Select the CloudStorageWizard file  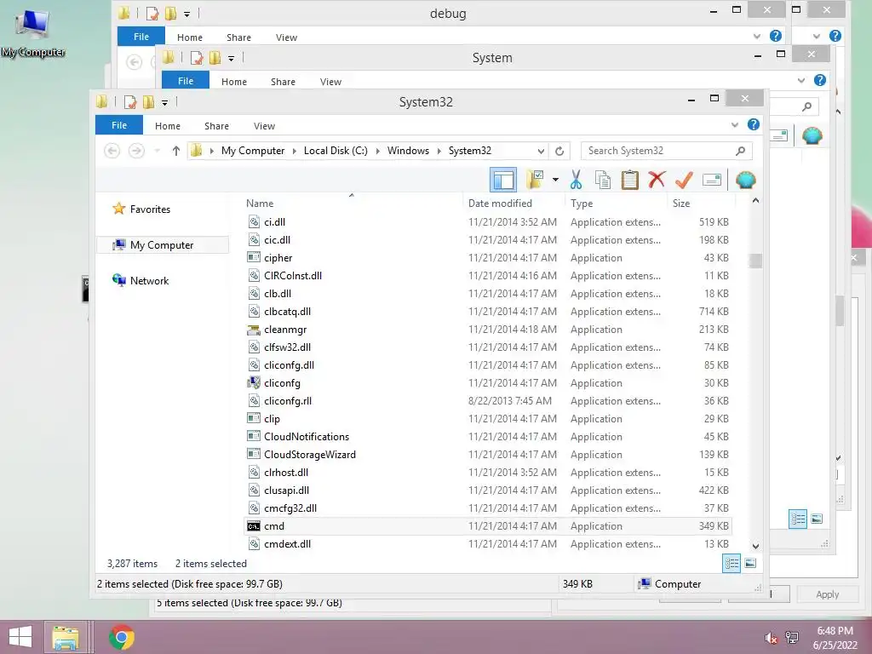(x=488, y=455)
